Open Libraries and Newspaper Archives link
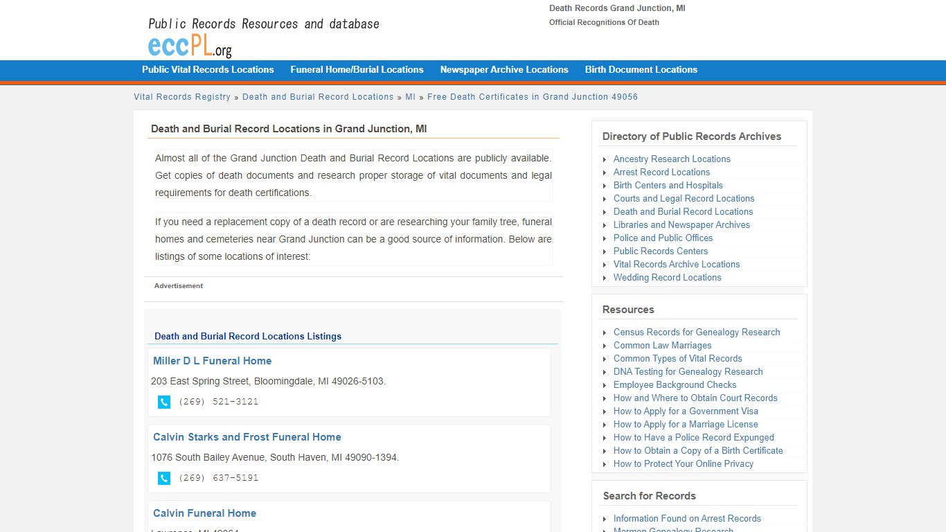 681,224
